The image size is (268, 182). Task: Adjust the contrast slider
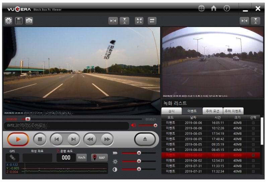point(139,169)
